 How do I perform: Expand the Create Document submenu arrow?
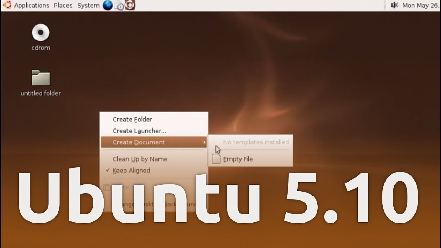pos(204,142)
